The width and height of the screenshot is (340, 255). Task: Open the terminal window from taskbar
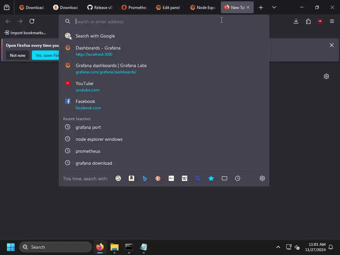129,247
